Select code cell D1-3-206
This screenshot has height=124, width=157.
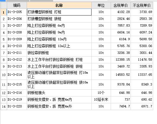17,19
